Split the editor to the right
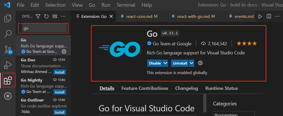This screenshot has height=116, width=283. click(x=269, y=16)
